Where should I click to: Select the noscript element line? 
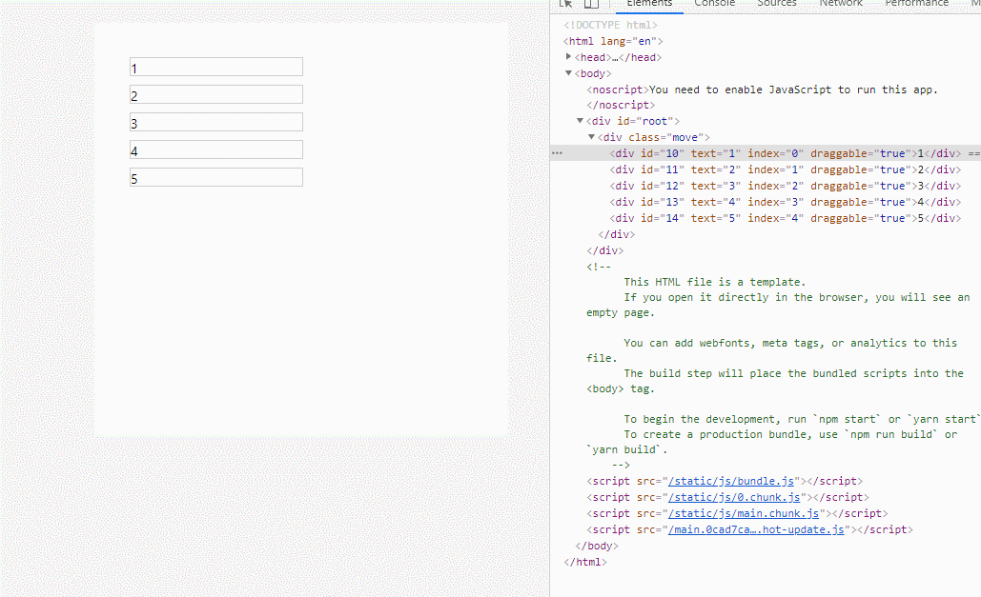click(762, 90)
